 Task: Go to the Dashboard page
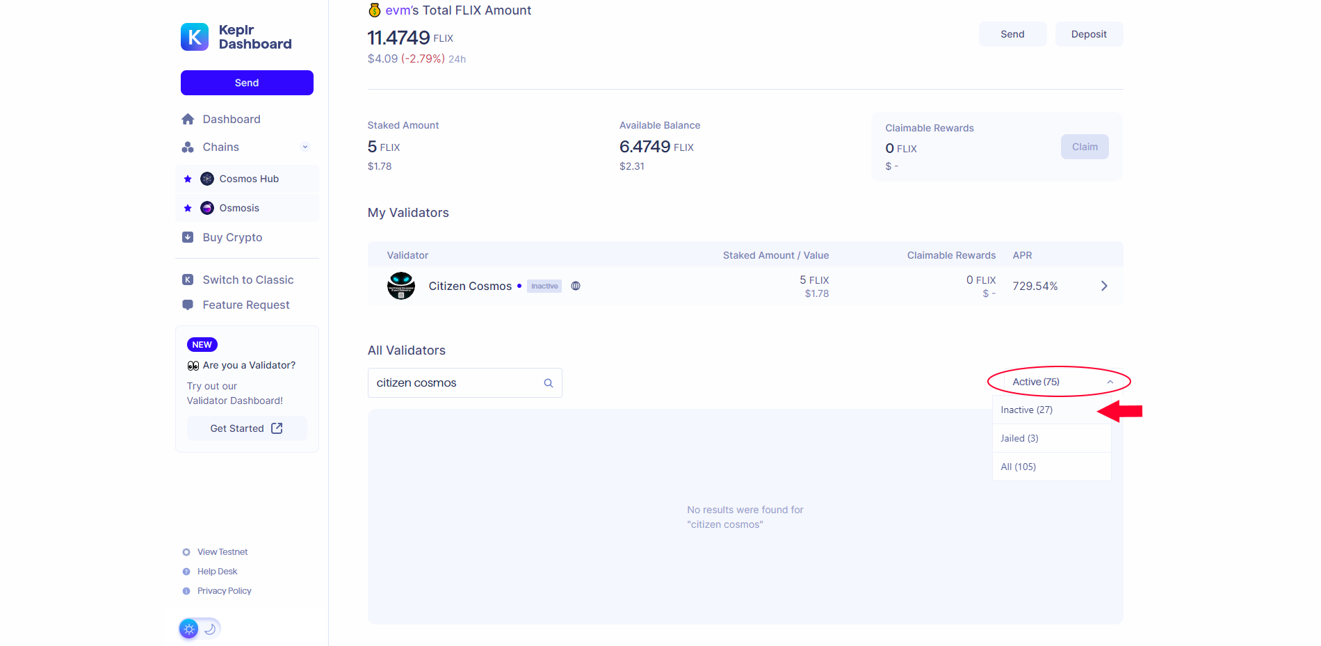point(232,119)
